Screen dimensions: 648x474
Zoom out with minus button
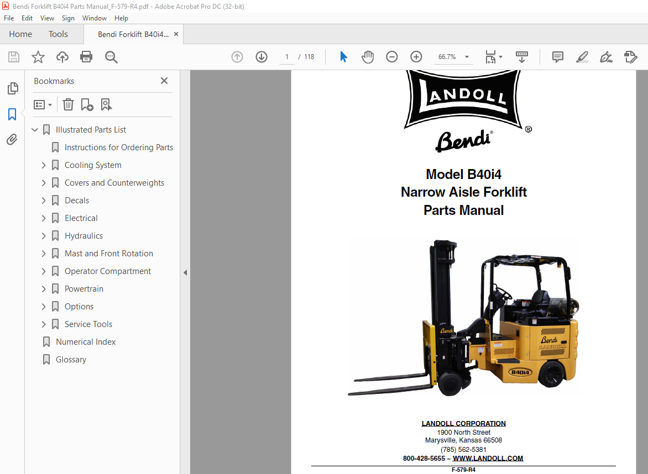click(x=392, y=57)
